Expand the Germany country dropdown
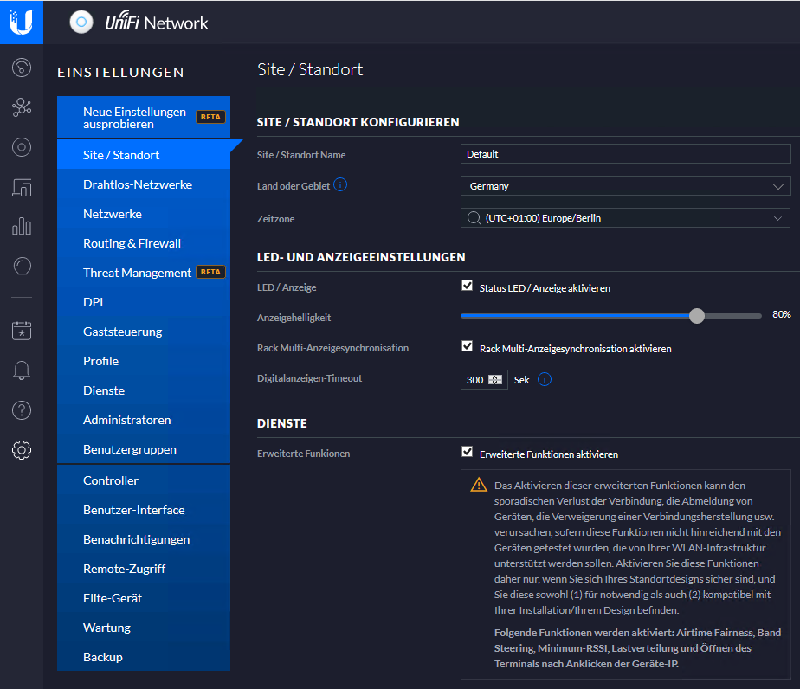This screenshot has height=689, width=800. tap(625, 186)
